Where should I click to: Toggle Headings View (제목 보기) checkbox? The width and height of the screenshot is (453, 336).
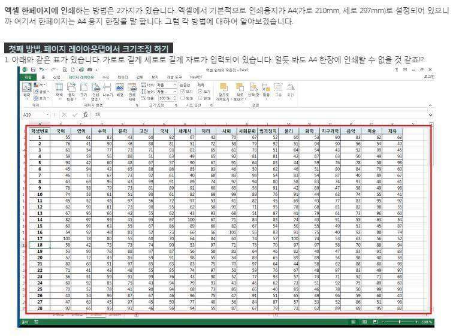click(x=200, y=92)
